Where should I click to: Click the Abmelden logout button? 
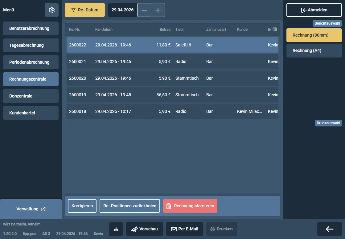[x=314, y=10]
